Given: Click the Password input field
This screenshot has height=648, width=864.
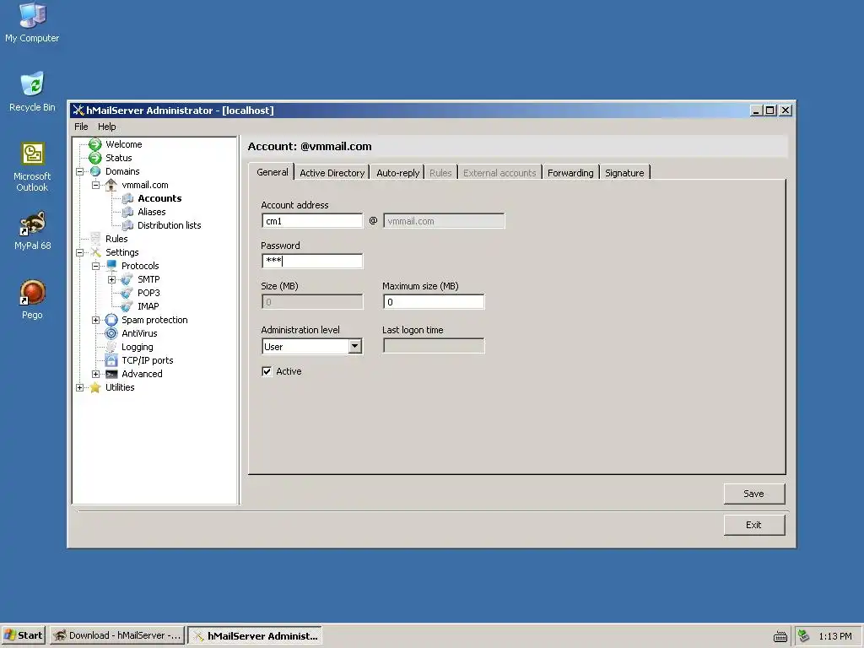Looking at the screenshot, I should click(x=312, y=262).
